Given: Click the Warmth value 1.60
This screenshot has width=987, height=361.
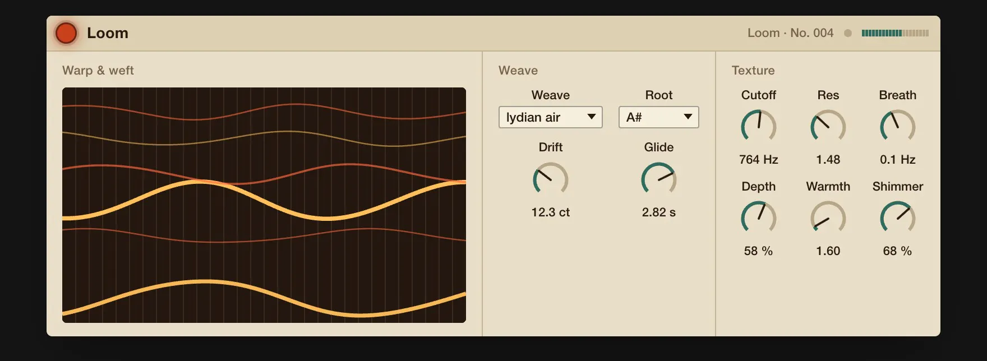Looking at the screenshot, I should [x=828, y=251].
